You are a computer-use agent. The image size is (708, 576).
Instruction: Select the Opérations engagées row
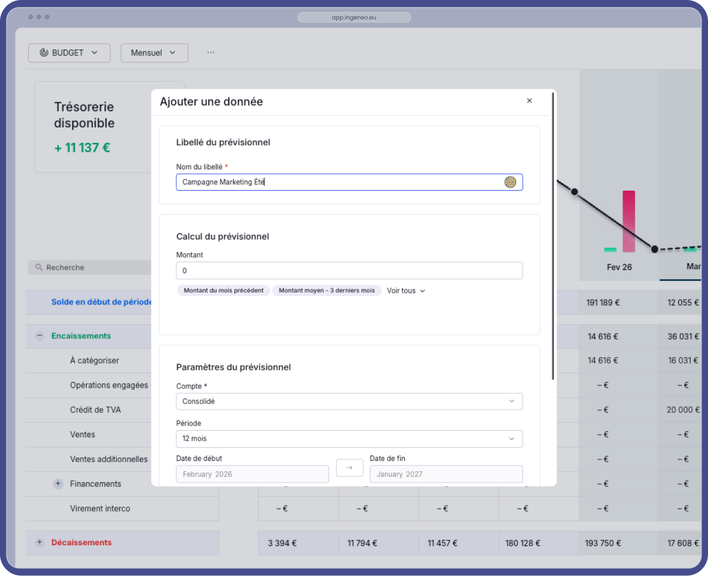pos(109,385)
